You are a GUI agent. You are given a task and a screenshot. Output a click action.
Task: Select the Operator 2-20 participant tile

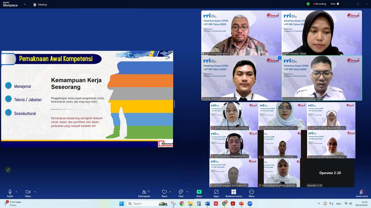[x=330, y=173]
